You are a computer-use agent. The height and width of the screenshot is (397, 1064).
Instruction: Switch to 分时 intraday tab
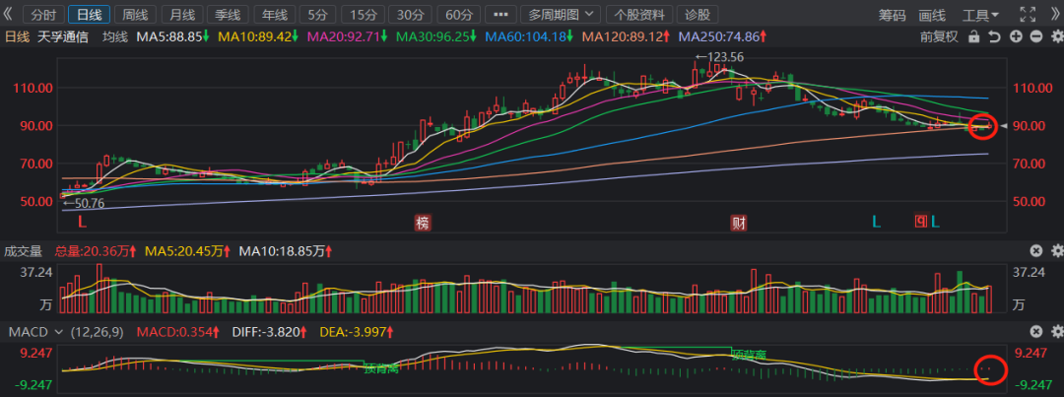(x=43, y=15)
